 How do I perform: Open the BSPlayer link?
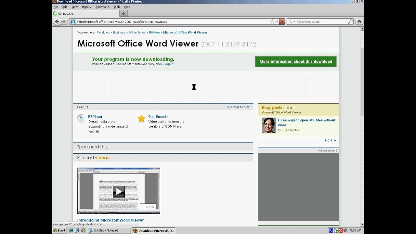click(95, 117)
